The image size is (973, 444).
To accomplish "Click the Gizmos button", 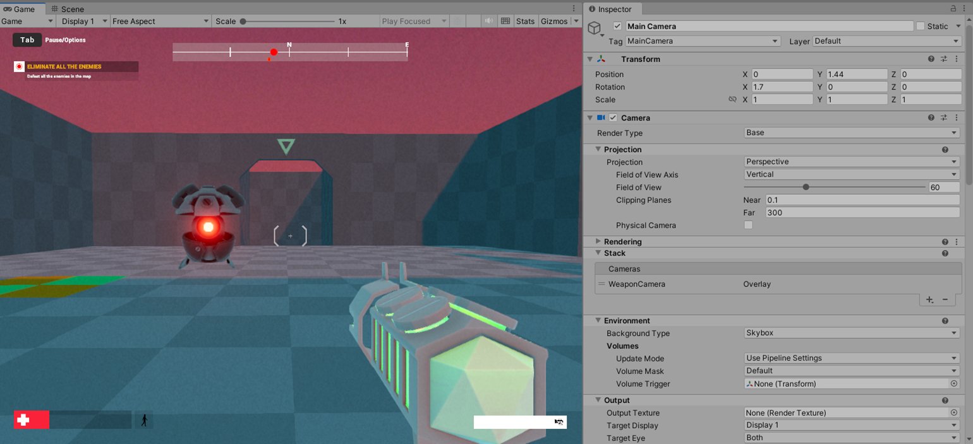I will 554,21.
